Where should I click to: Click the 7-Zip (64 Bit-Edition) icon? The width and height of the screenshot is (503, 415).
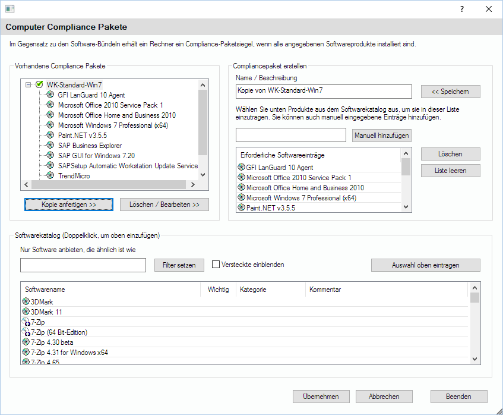[26, 332]
